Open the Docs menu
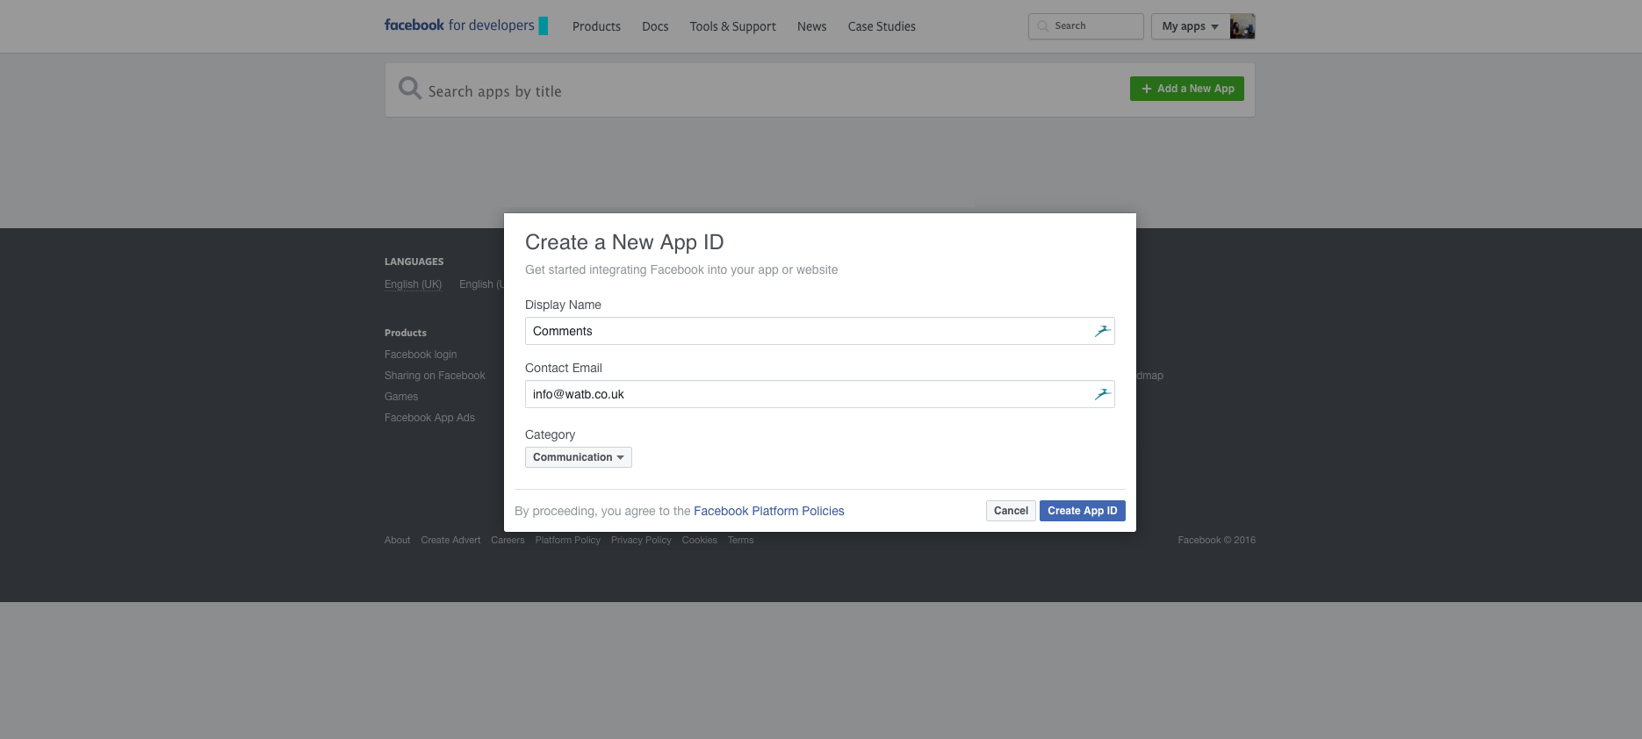The width and height of the screenshot is (1642, 739). click(x=655, y=26)
